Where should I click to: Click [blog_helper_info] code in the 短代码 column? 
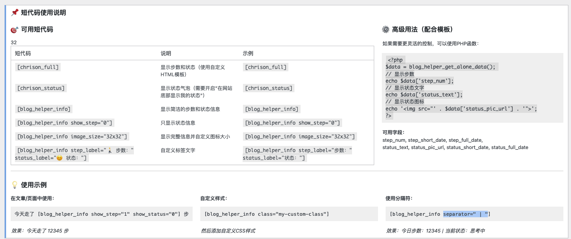[x=43, y=109]
